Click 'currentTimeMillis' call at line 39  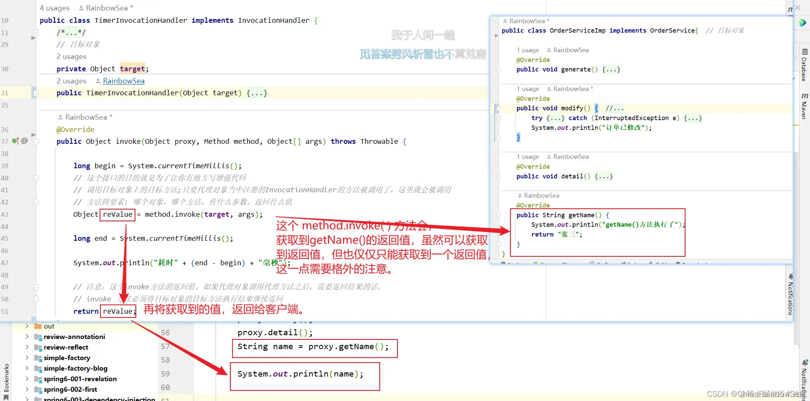click(x=193, y=166)
